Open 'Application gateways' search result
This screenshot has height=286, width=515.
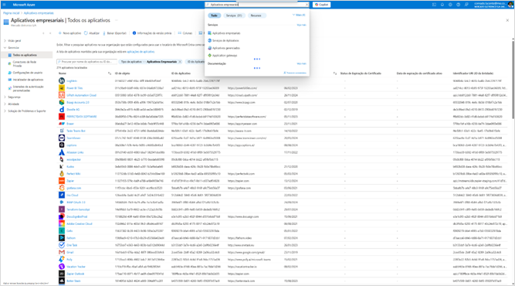tap(225, 56)
